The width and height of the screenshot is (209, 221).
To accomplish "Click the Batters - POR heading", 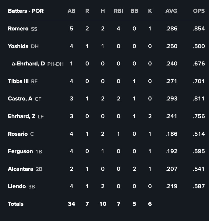I will (26, 11).
